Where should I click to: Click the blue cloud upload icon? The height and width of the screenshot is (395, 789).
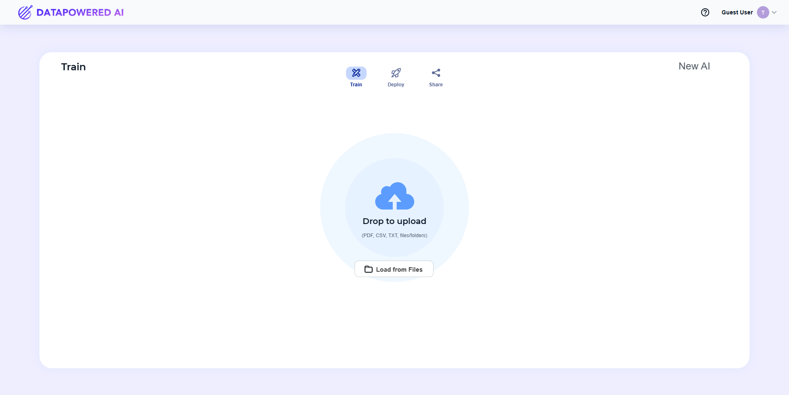[395, 196]
